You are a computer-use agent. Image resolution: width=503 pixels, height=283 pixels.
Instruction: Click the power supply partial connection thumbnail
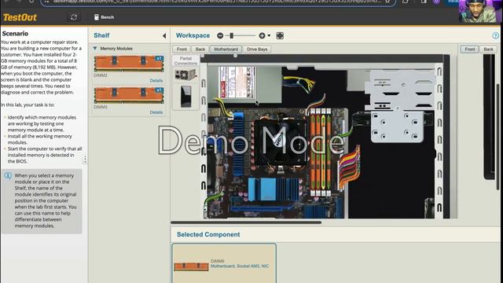coord(185,75)
